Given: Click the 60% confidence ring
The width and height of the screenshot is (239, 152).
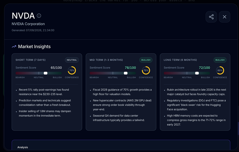Looking at the screenshot, I should 220,70.
